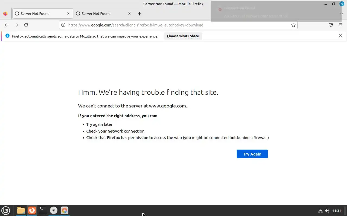Dismiss the Mozilla data sharing notification bar

tap(340, 36)
